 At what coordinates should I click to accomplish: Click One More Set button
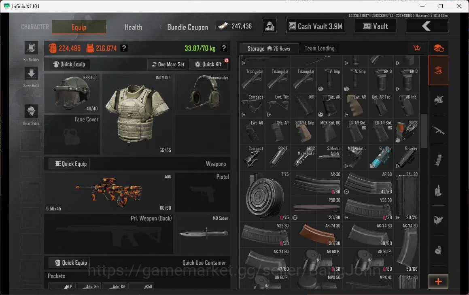[x=168, y=64]
